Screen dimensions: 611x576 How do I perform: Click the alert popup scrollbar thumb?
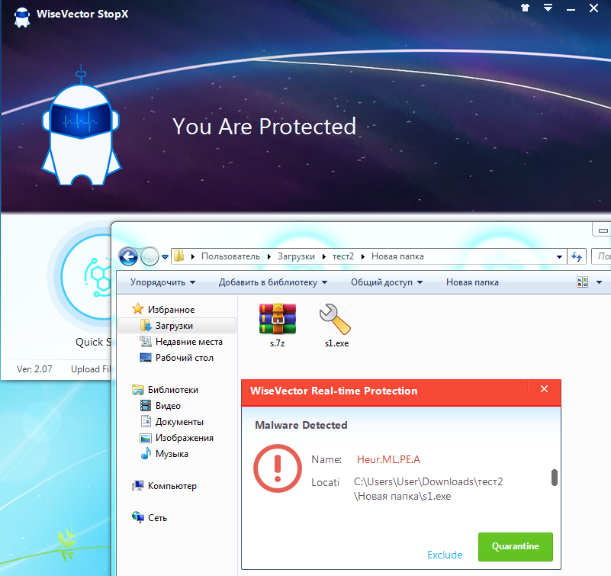[x=555, y=478]
